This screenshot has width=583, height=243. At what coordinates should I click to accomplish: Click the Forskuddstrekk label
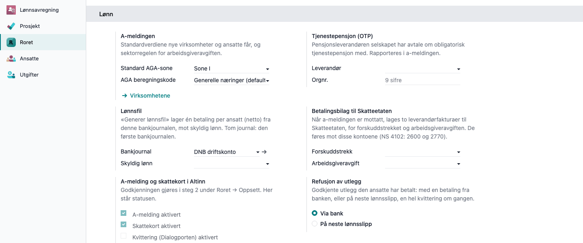[x=332, y=151]
